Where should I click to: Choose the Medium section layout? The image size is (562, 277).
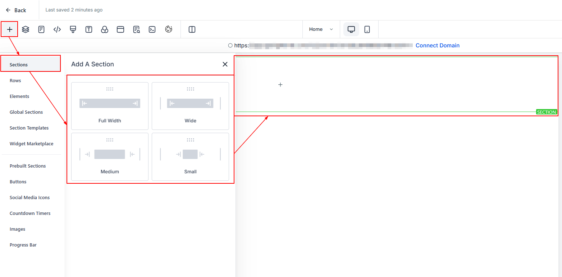pos(110,157)
